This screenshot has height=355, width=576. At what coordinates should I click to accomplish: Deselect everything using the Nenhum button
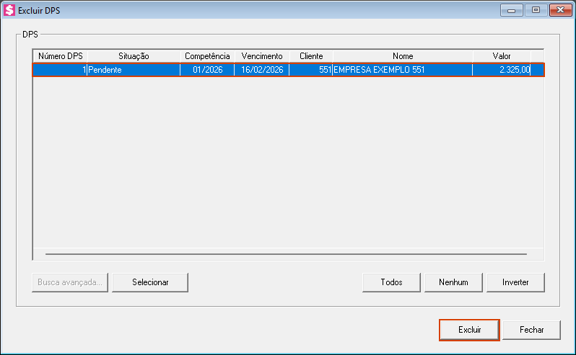pyautogui.click(x=453, y=282)
